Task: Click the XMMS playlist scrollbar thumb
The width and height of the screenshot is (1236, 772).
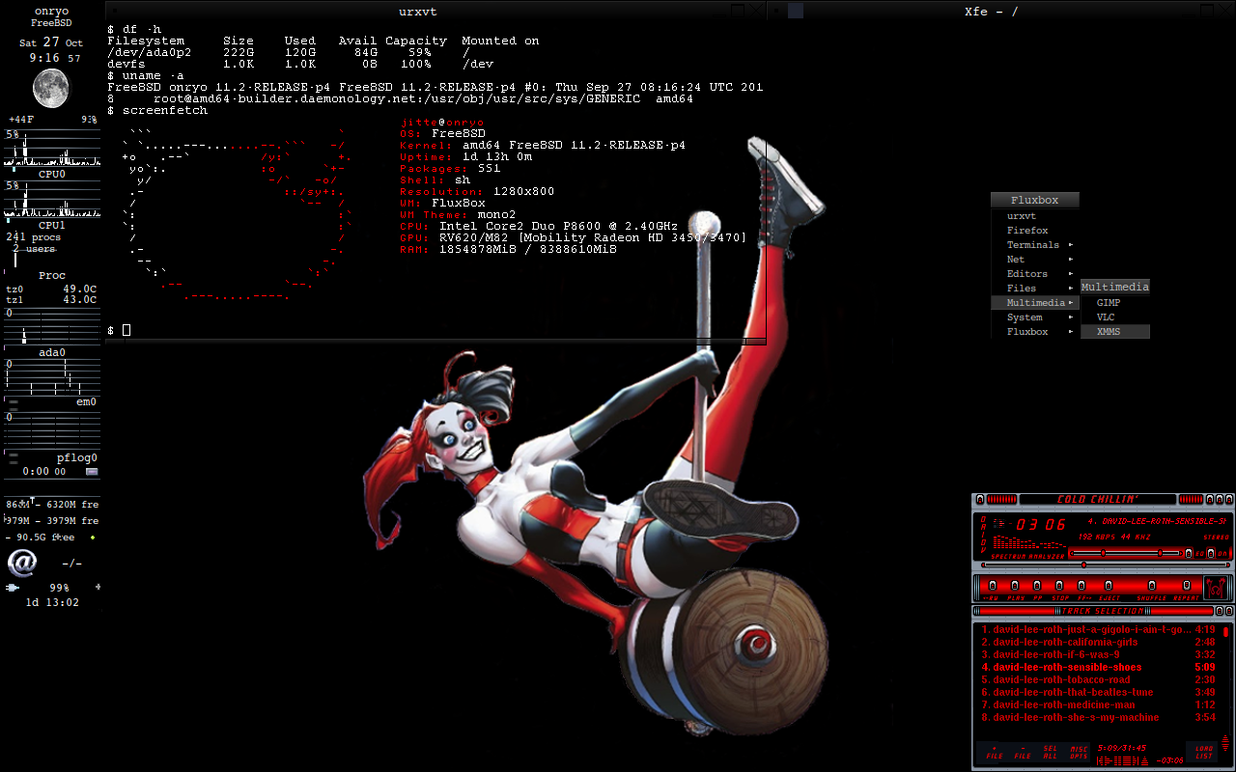Action: point(1226,632)
